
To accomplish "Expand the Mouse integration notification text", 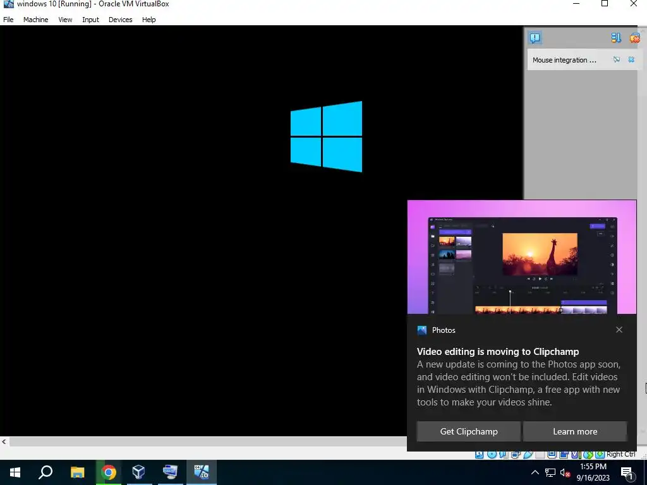I will tap(564, 60).
